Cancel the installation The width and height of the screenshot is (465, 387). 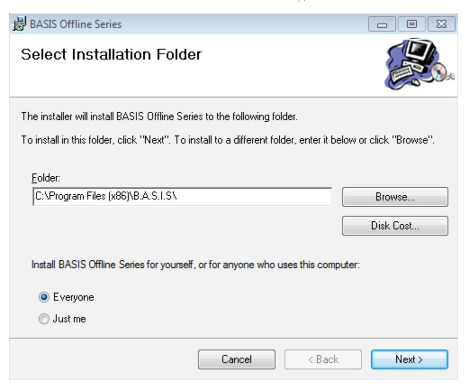click(x=237, y=359)
